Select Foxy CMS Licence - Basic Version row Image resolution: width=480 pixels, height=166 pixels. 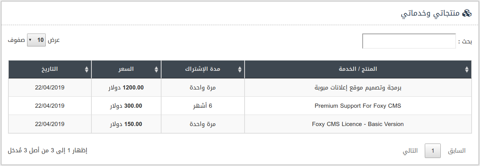(240, 124)
